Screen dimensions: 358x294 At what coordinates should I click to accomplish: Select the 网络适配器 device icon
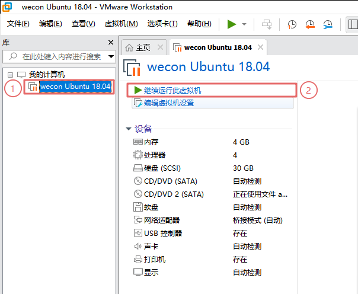(x=138, y=220)
